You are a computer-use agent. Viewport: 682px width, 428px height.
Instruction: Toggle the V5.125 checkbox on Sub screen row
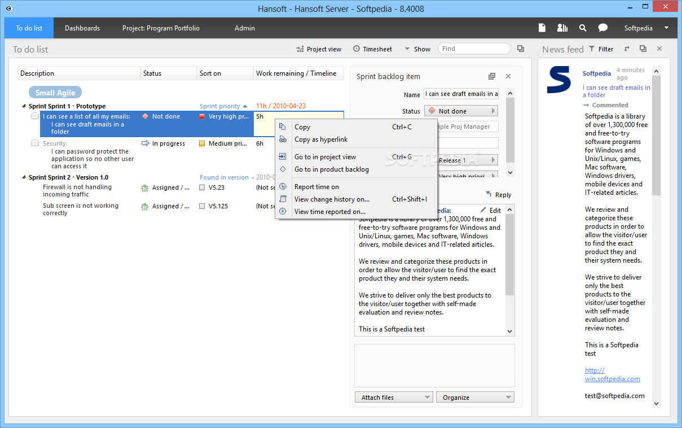202,206
